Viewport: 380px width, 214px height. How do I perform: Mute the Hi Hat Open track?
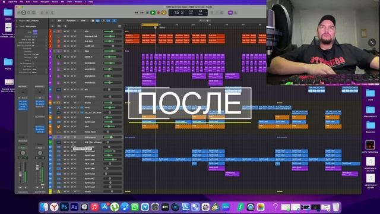(65, 132)
